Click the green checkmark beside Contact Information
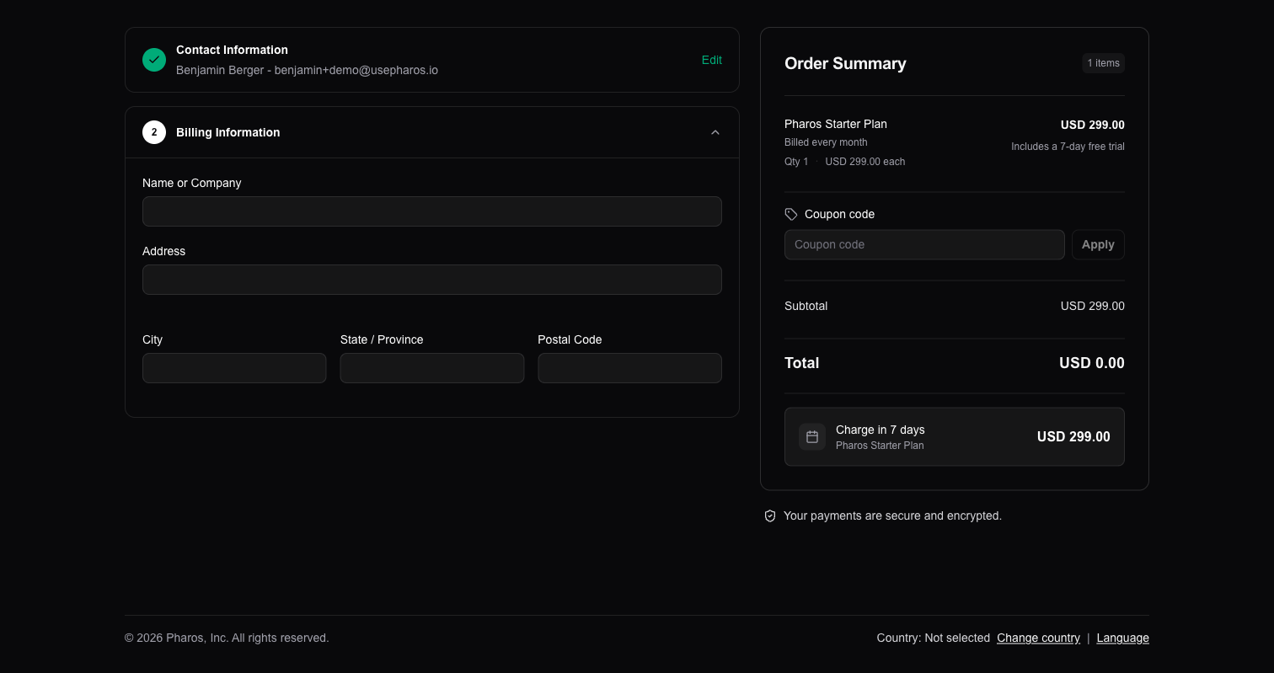Viewport: 1274px width, 673px height. pyautogui.click(x=154, y=60)
